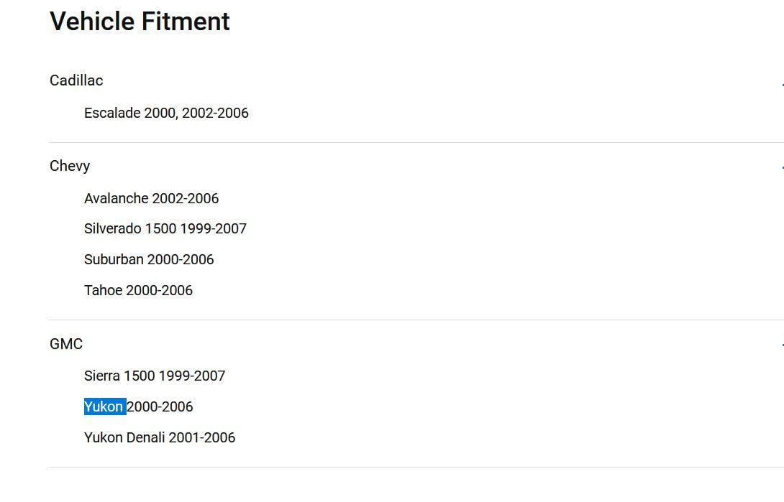784x502 pixels.
Task: Click years 1999-2007 in the Sierra entry
Action: coord(192,376)
